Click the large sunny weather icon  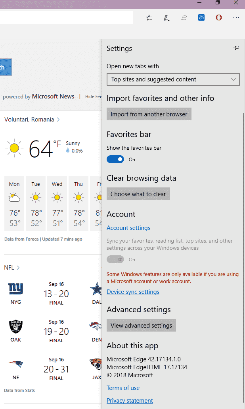pyautogui.click(x=14, y=148)
